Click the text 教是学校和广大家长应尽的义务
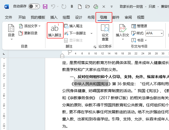Screen dimensions: 169x130 point(89,70)
